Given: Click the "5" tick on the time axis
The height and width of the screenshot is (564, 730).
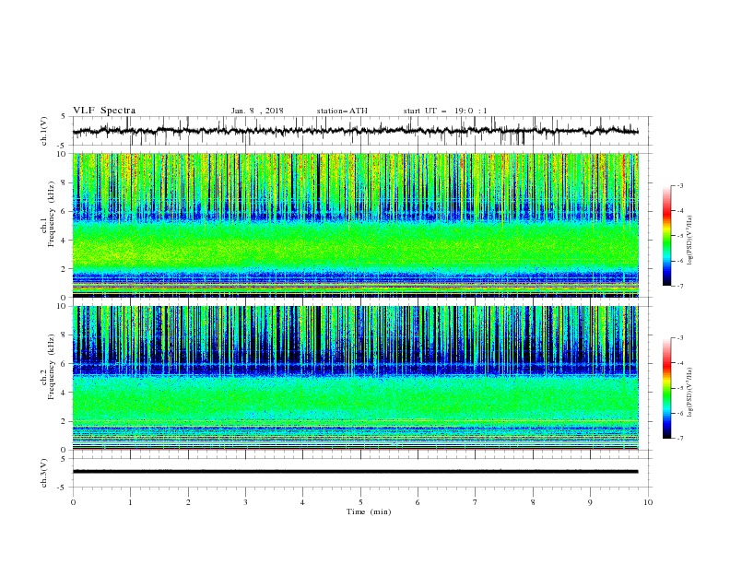Looking at the screenshot, I should (x=360, y=502).
